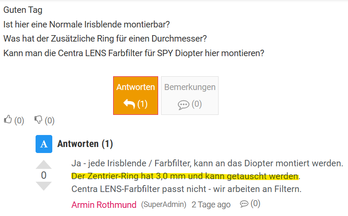Click the comment bubble icon beside '2 Tage ago'

(x=244, y=204)
